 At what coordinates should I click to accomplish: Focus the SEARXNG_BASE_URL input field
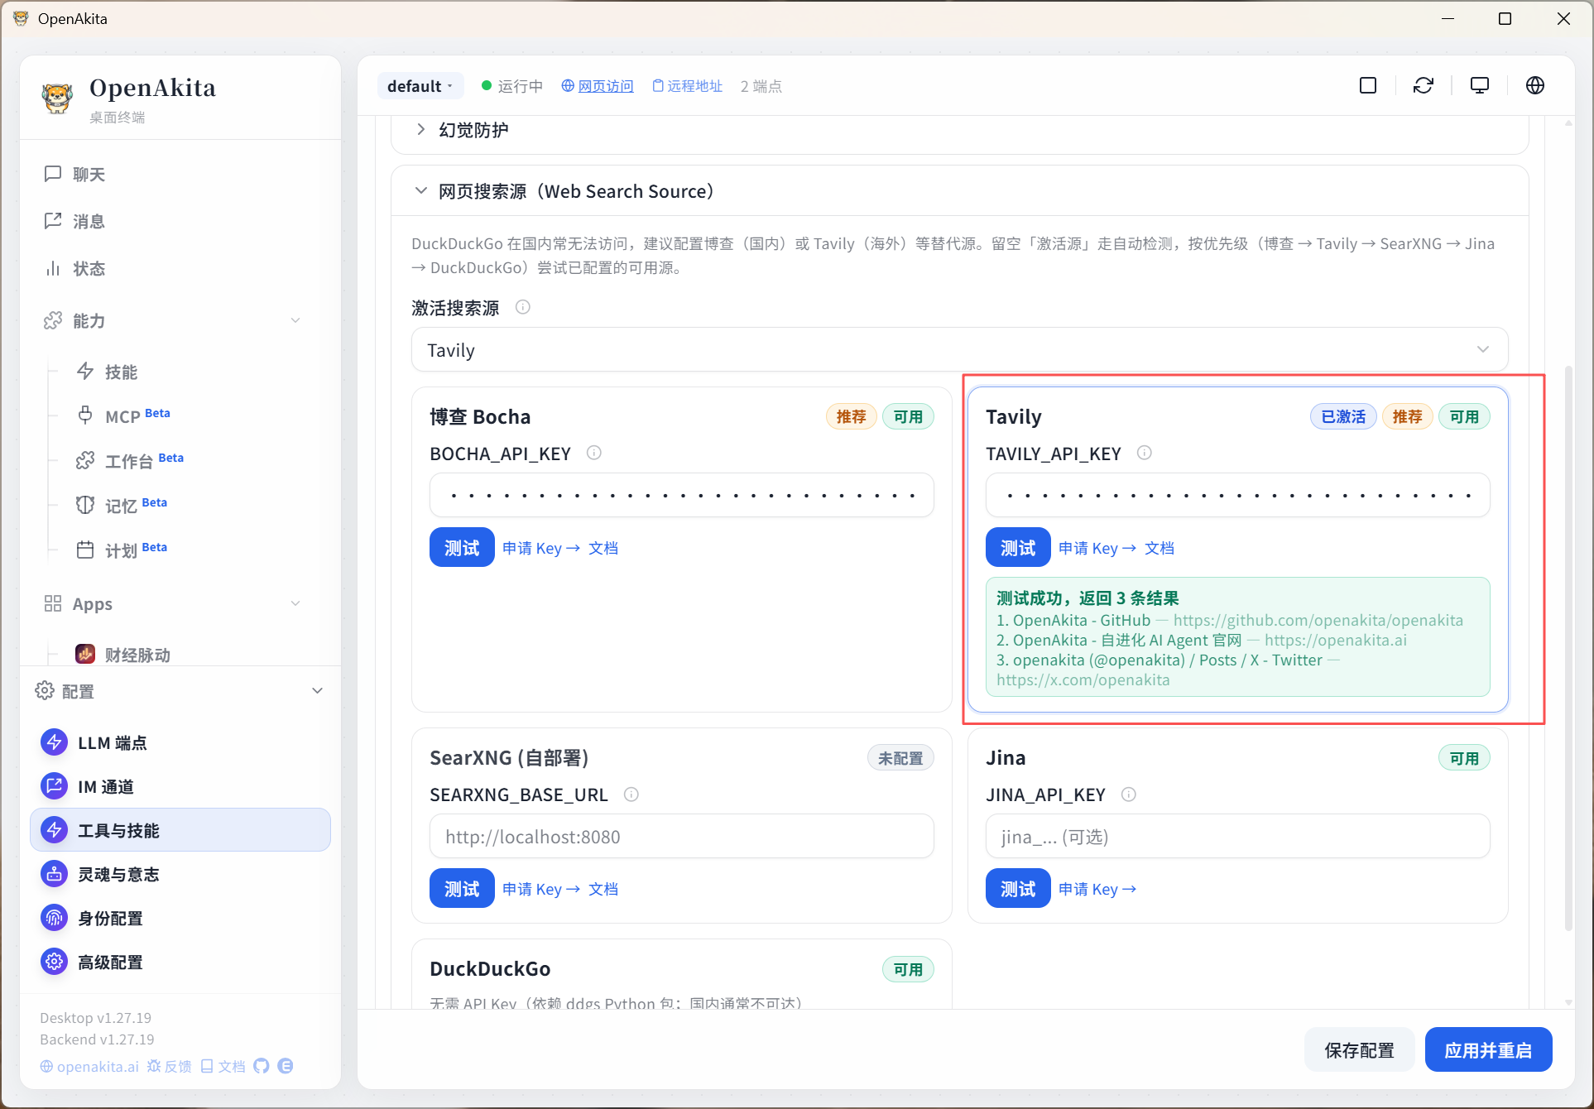682,836
